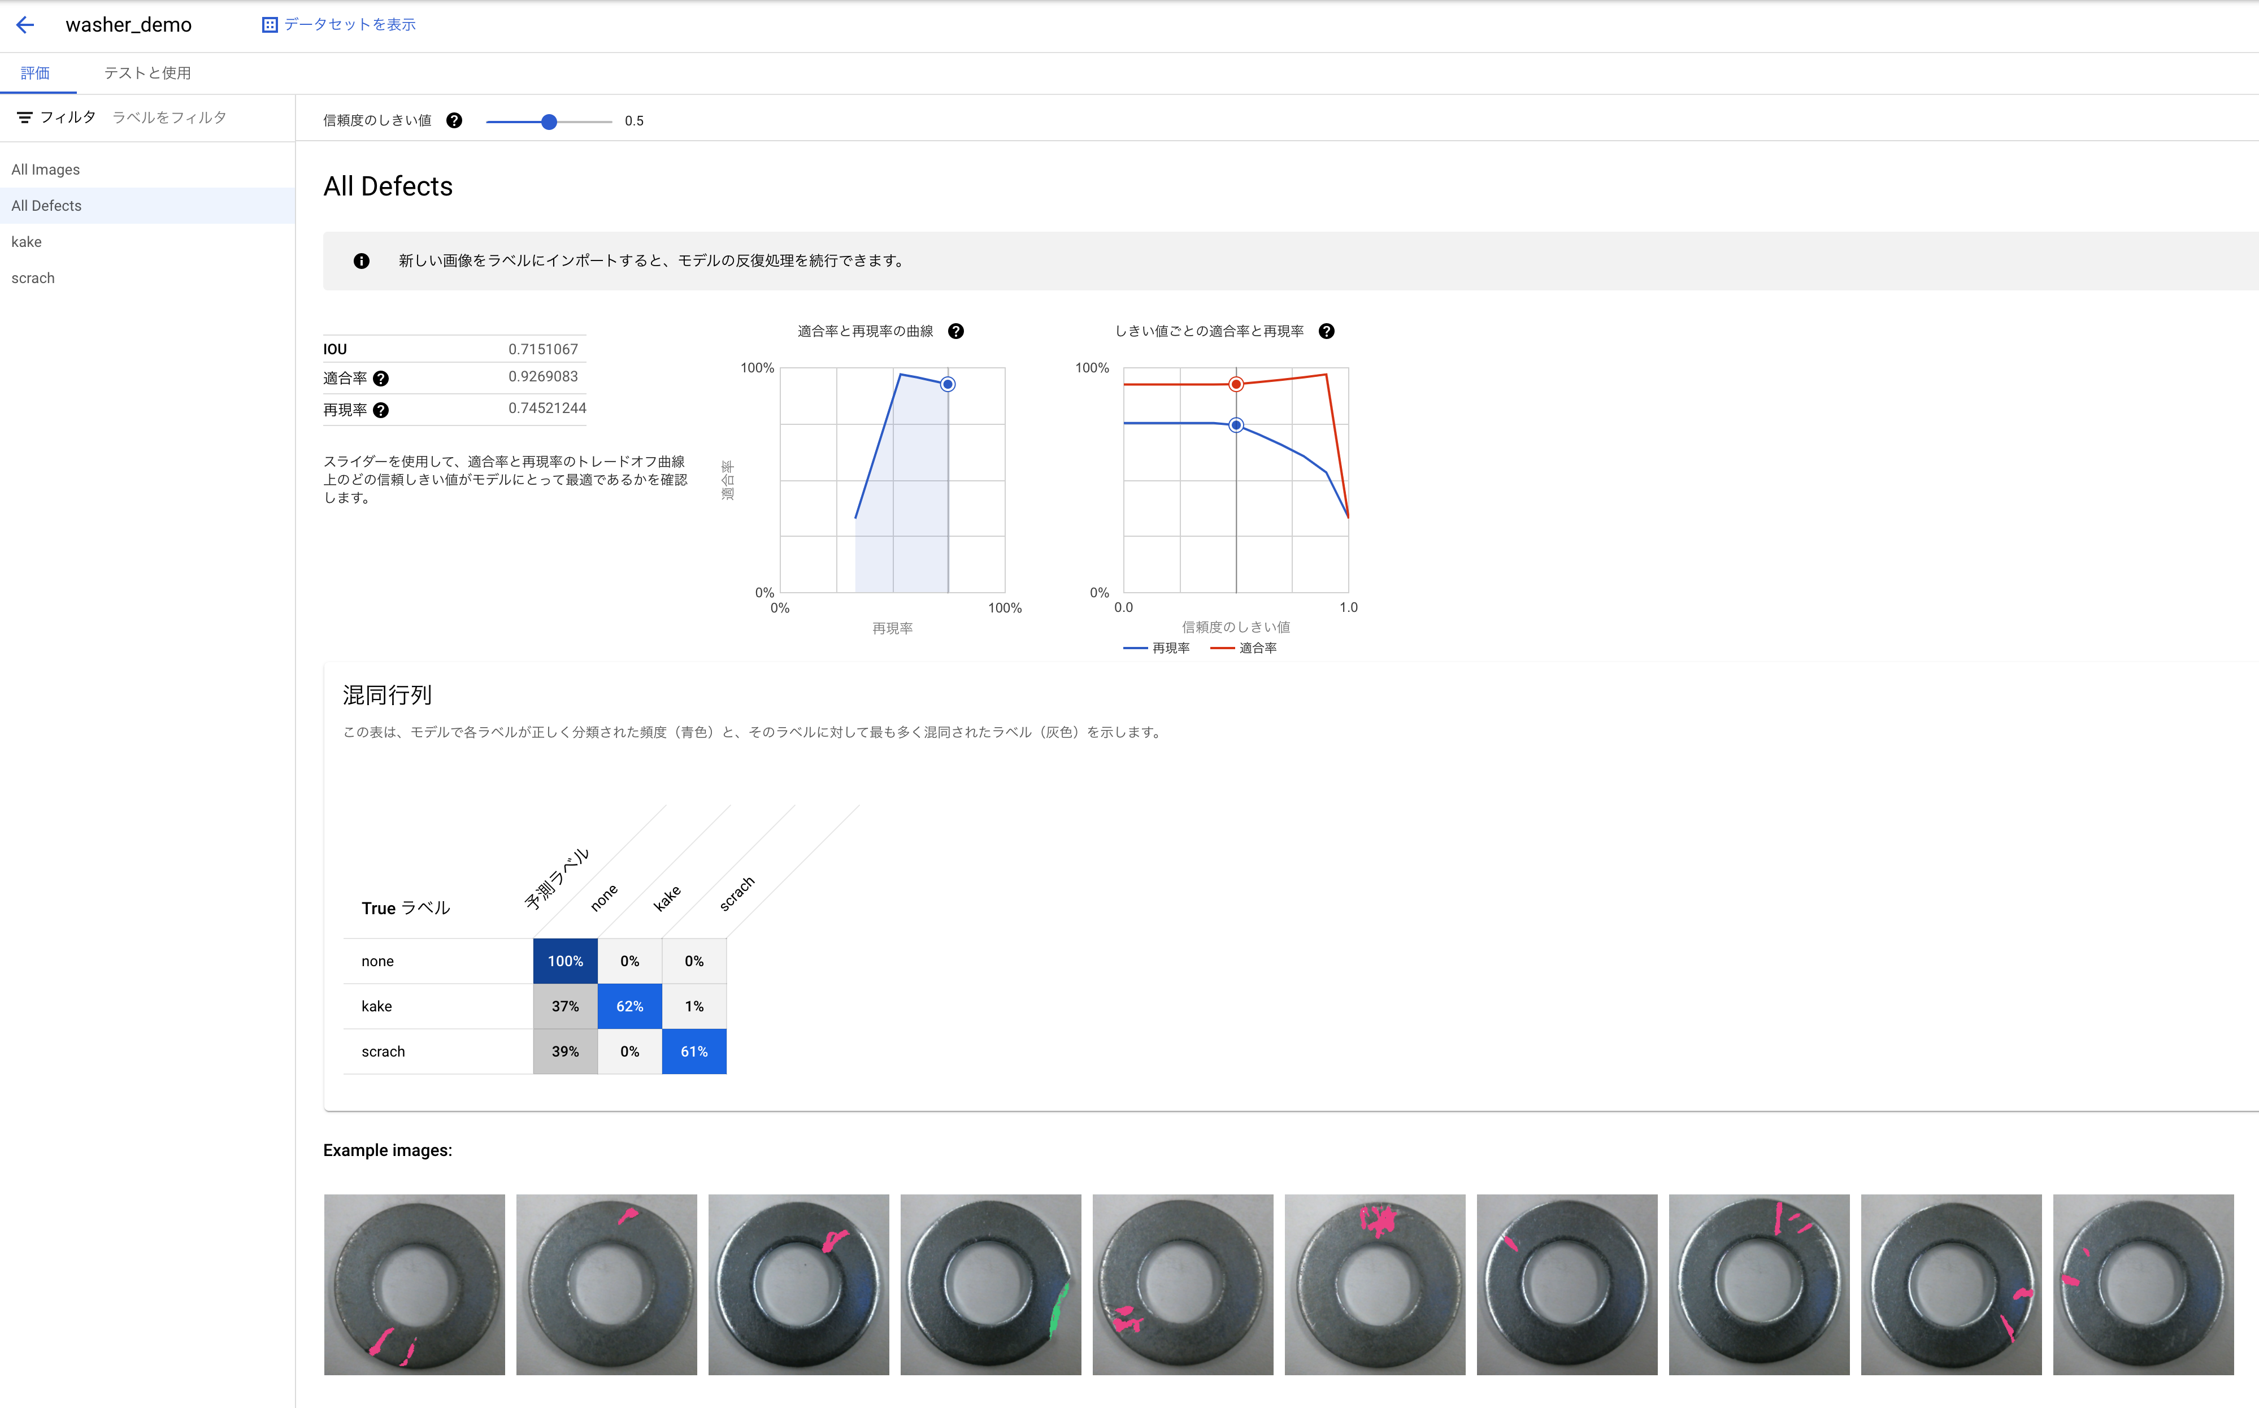Viewport: 2259px width, 1408px height.
Task: Select the scrach label in the sidebar
Action: pyautogui.click(x=33, y=277)
